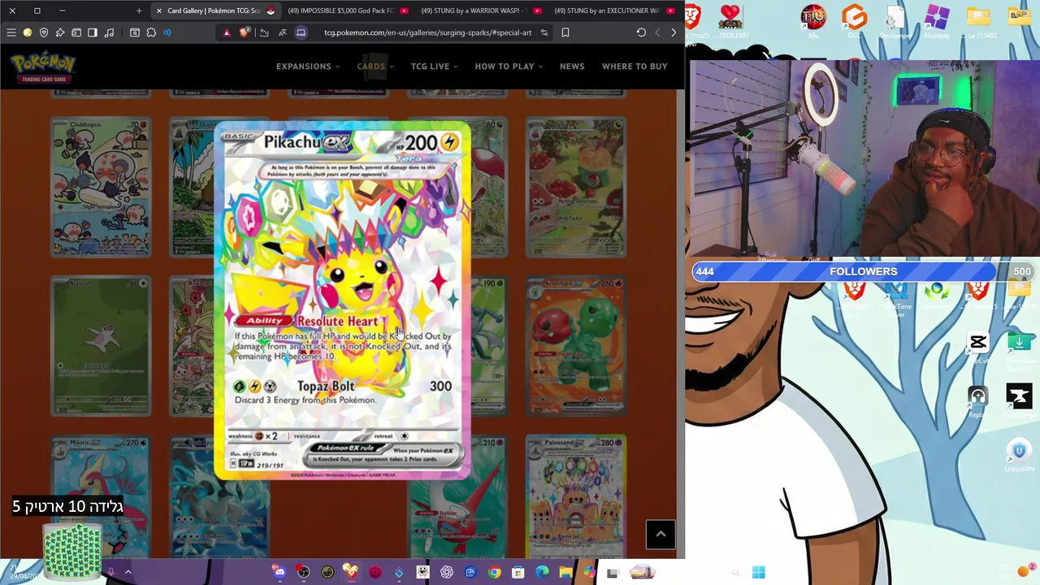
Task: Expand the system tray hidden icons chevron
Action: 128,572
